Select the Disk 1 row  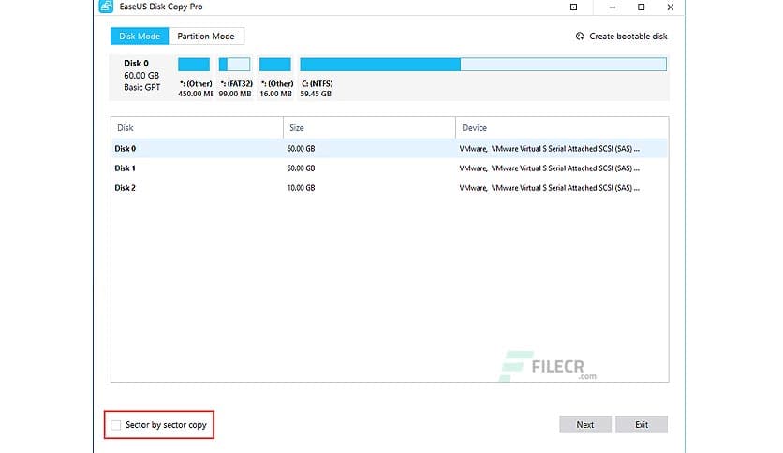click(390, 168)
